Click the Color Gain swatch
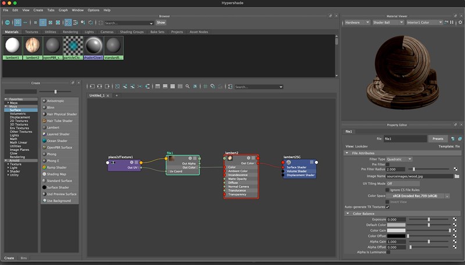The height and width of the screenshot is (265, 465). point(396,231)
